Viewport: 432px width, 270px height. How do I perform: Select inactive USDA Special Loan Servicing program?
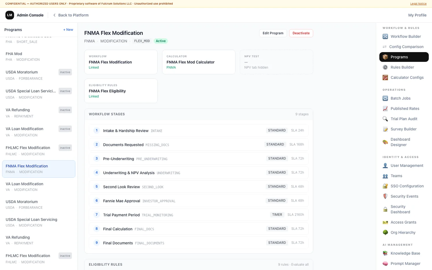(x=39, y=94)
